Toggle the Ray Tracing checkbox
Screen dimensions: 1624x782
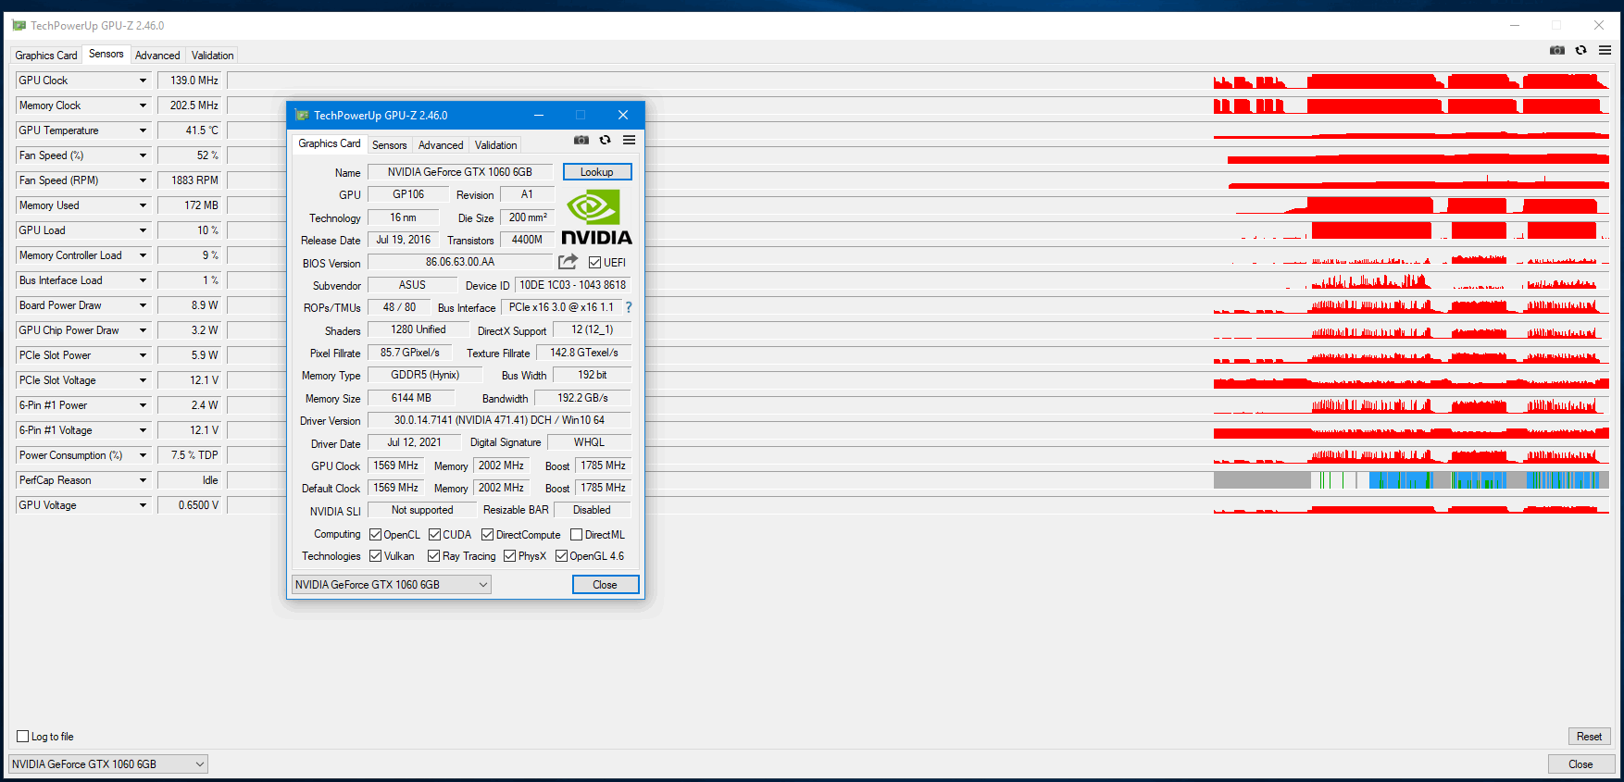click(x=433, y=555)
